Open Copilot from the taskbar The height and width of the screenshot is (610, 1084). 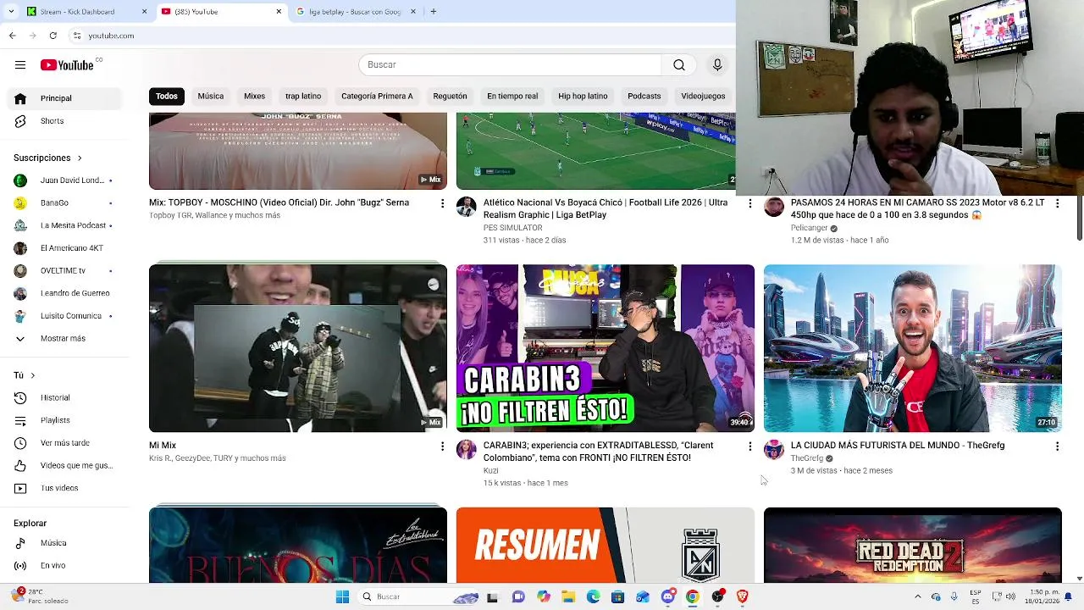coord(543,596)
